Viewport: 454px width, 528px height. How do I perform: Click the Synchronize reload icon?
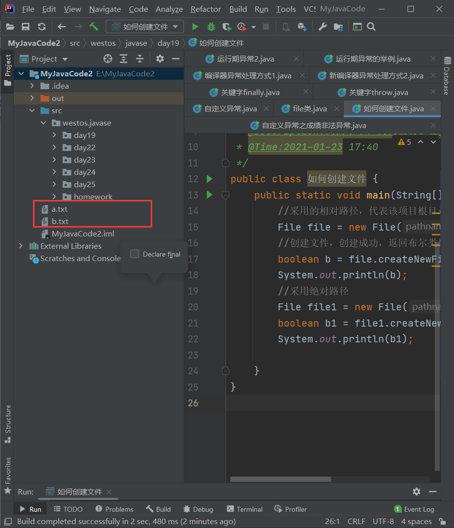click(x=42, y=27)
